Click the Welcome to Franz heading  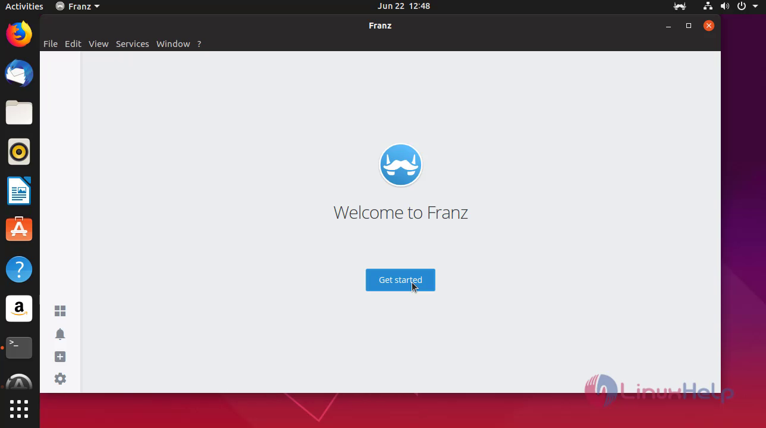pos(401,212)
